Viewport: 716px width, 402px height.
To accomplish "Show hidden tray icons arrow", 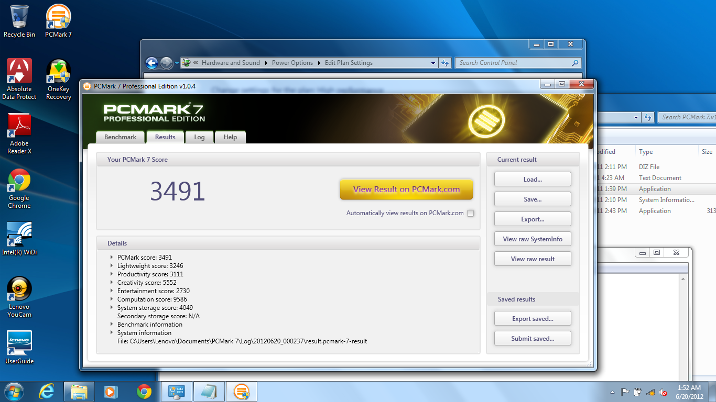I will pos(612,392).
